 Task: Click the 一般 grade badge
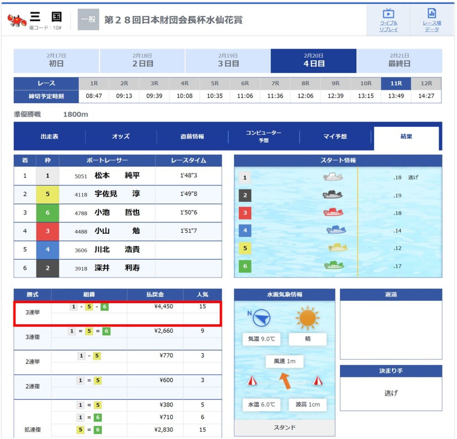pyautogui.click(x=88, y=20)
